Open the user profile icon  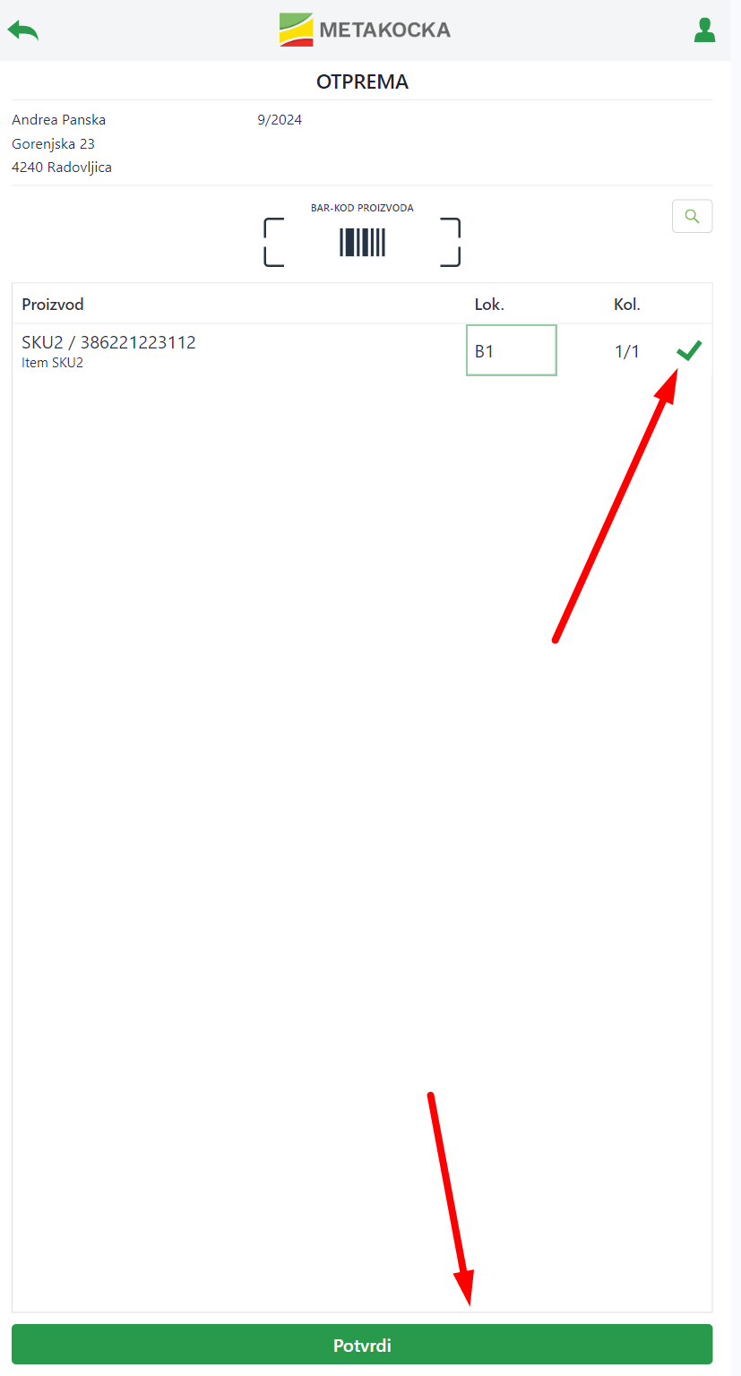(705, 30)
